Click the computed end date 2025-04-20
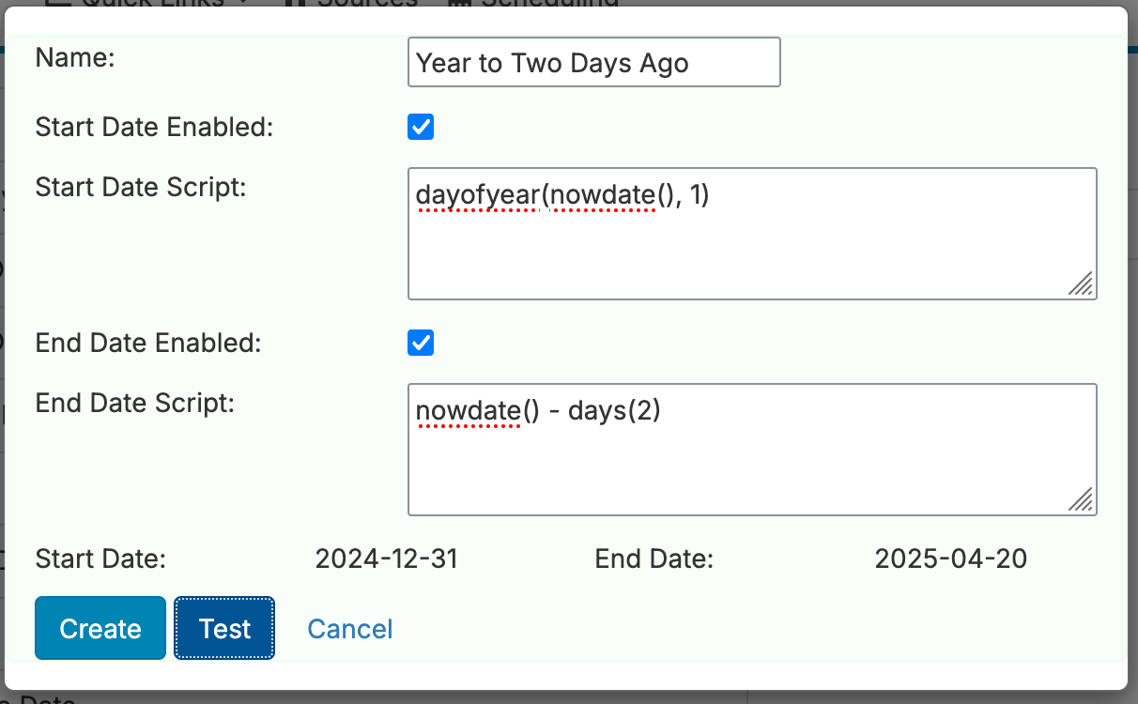Screen dimensions: 1138x704 pos(951,559)
